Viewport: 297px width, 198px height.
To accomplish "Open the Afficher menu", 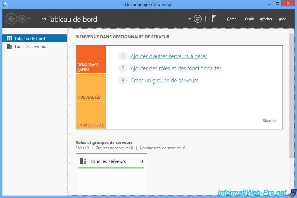I will pyautogui.click(x=266, y=19).
